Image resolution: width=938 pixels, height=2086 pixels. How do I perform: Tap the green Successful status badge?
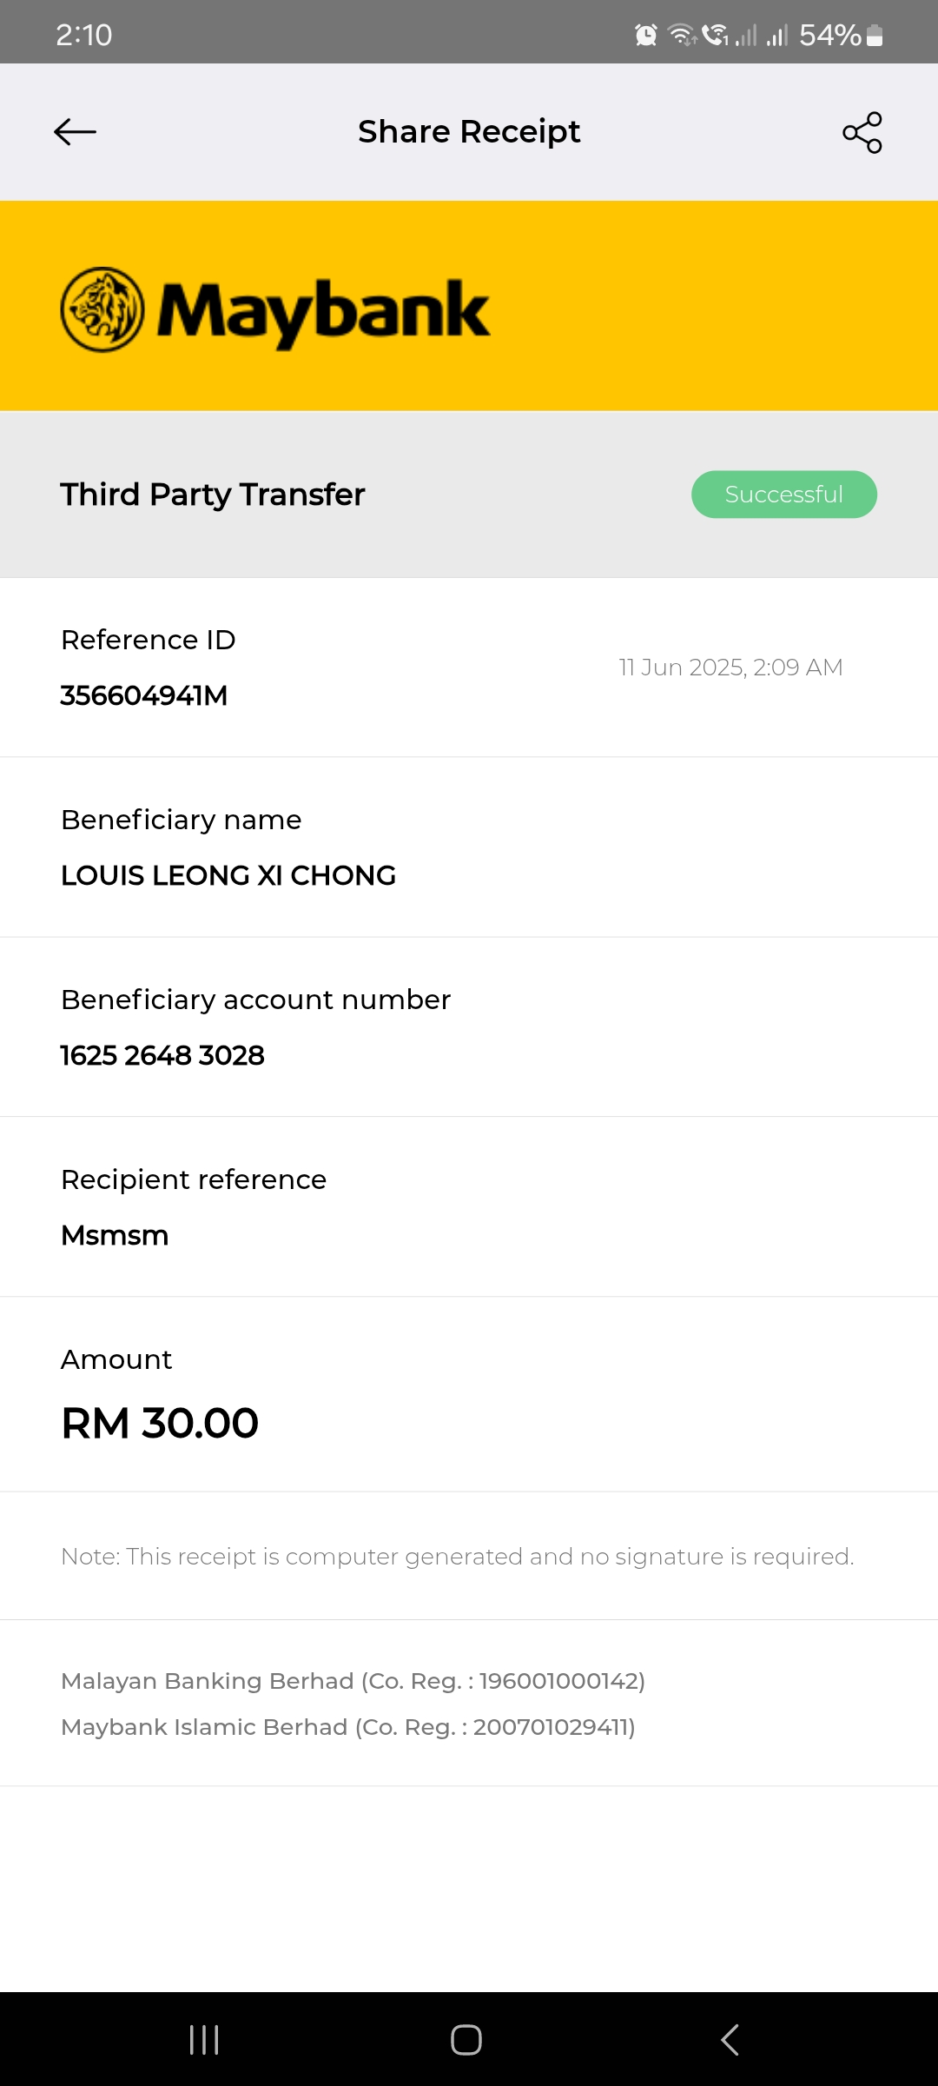click(783, 495)
